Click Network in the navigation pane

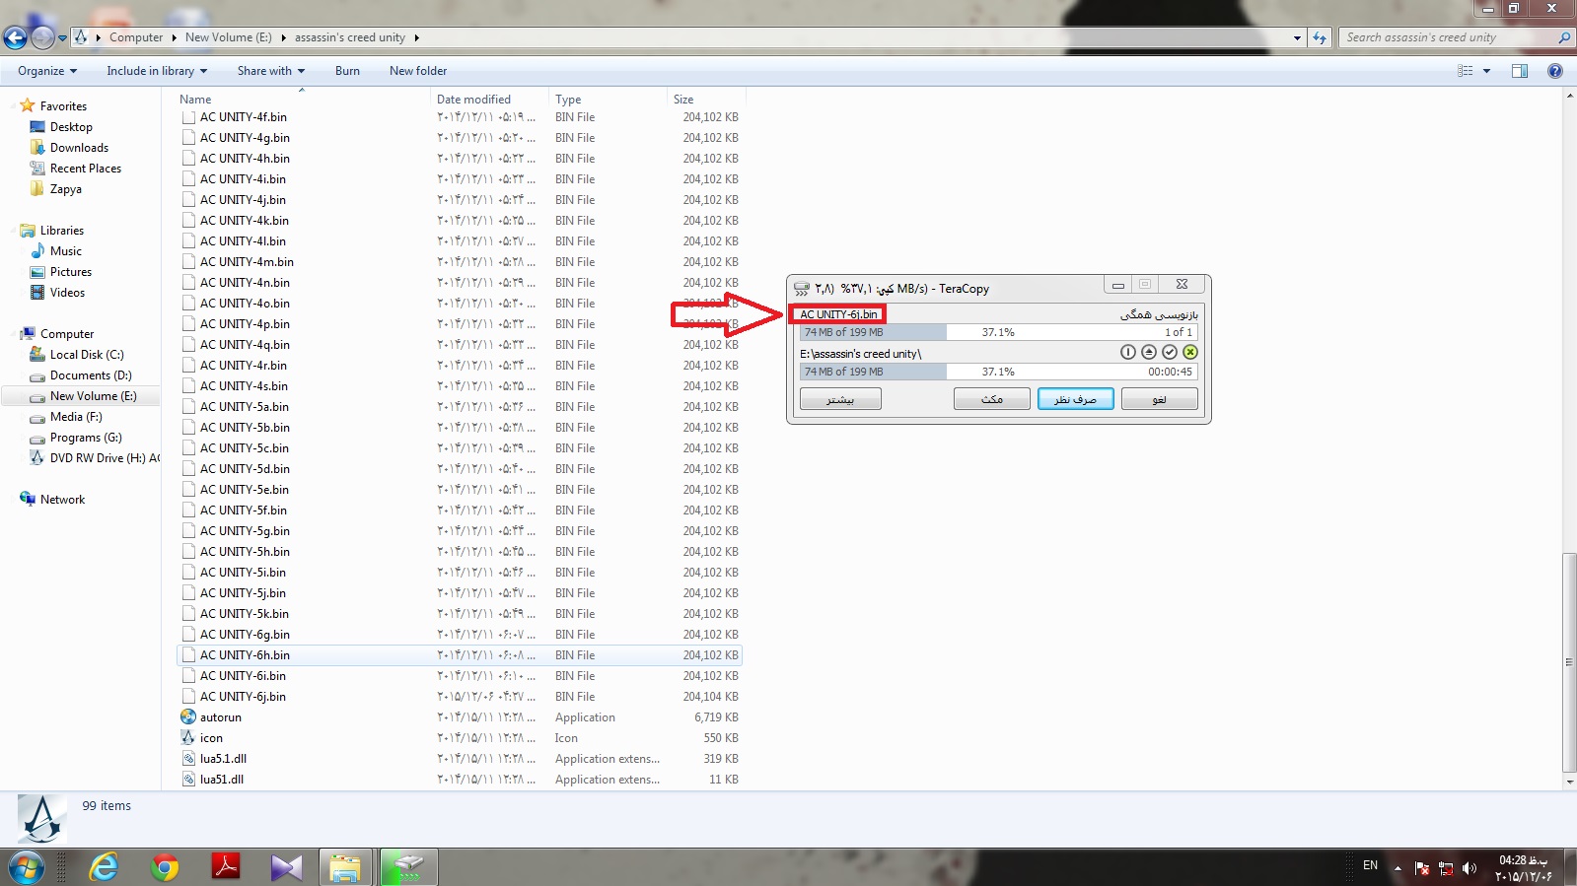pos(62,500)
